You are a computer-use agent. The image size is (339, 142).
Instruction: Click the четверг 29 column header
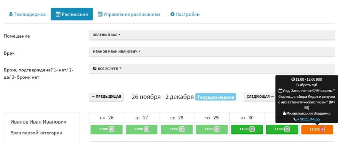coord(211,118)
